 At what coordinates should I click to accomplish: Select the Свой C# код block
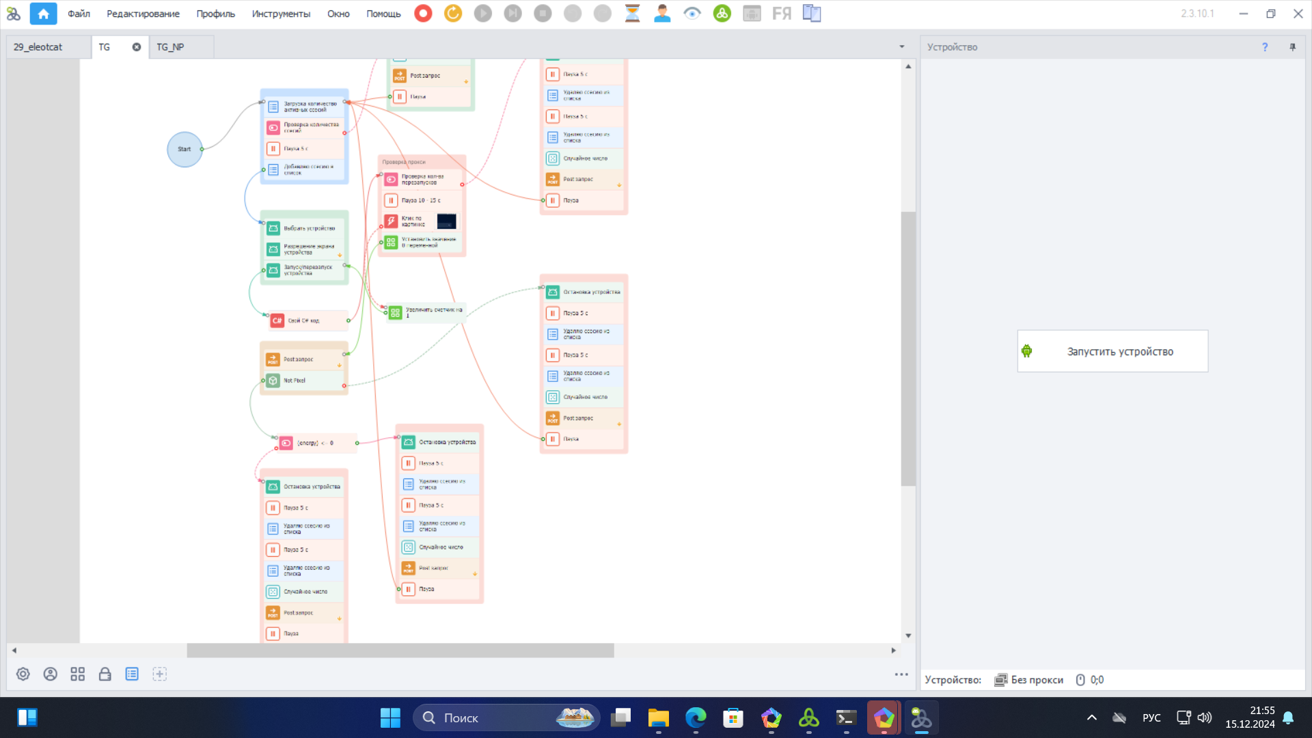pyautogui.click(x=308, y=320)
